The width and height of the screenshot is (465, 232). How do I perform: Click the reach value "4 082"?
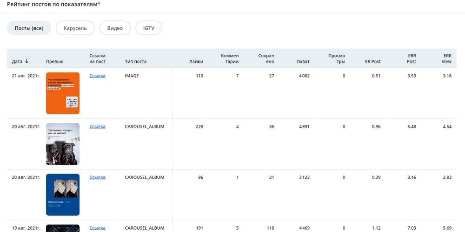[304, 76]
